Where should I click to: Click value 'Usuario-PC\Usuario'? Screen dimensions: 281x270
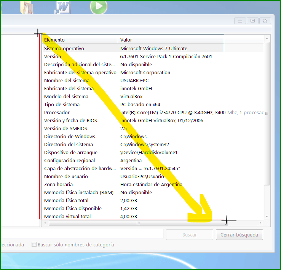pyautogui.click(x=142, y=176)
